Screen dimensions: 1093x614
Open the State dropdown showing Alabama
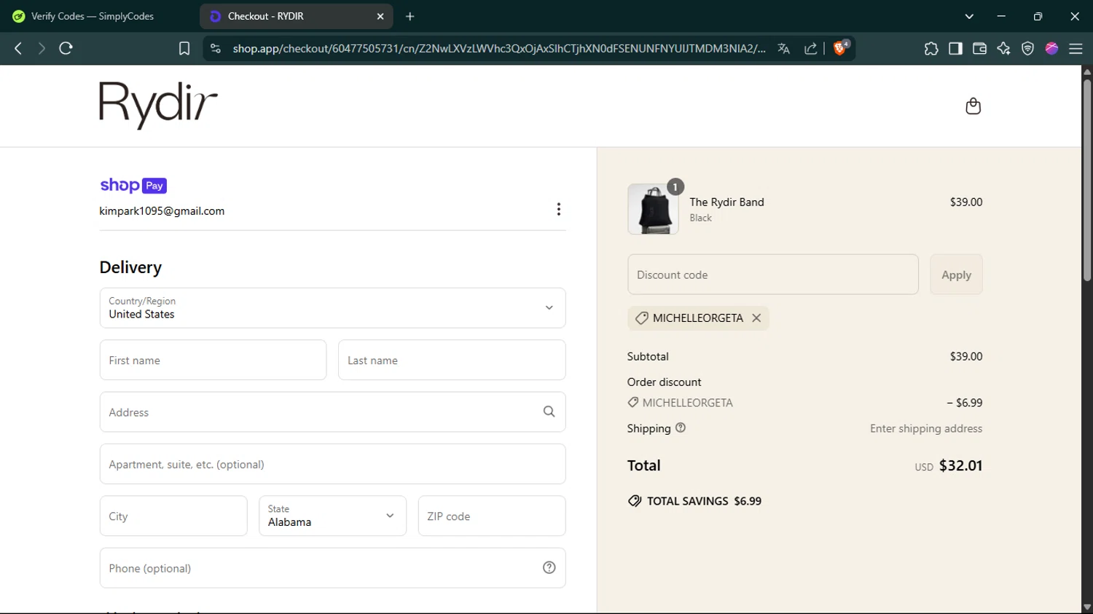332,516
